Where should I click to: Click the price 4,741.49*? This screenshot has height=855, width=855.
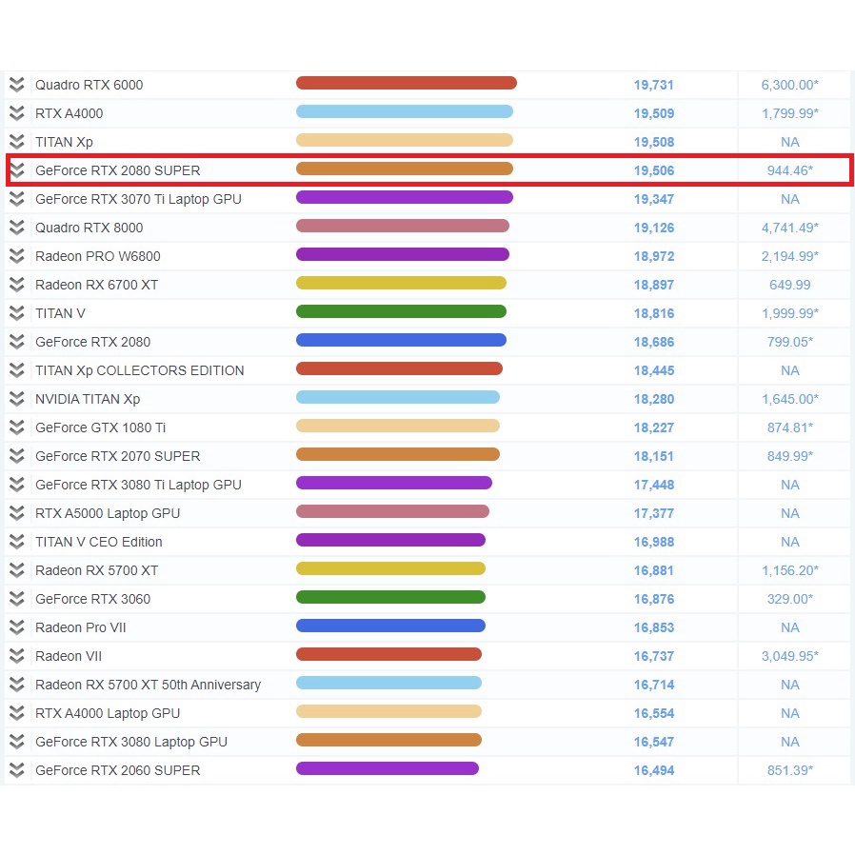pos(789,228)
